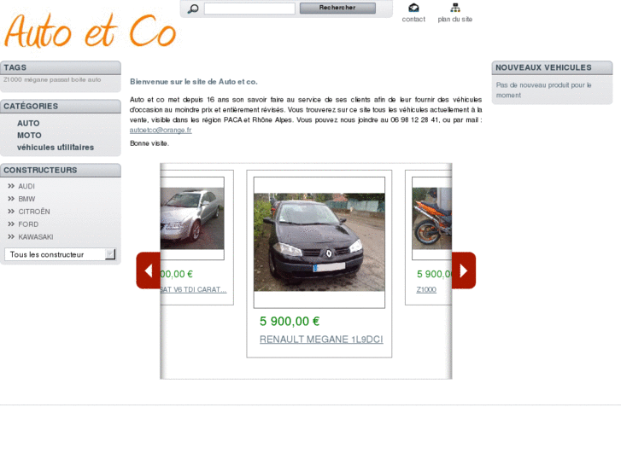
Task: Open the Z1000 motorcycle listing link
Action: 426,289
